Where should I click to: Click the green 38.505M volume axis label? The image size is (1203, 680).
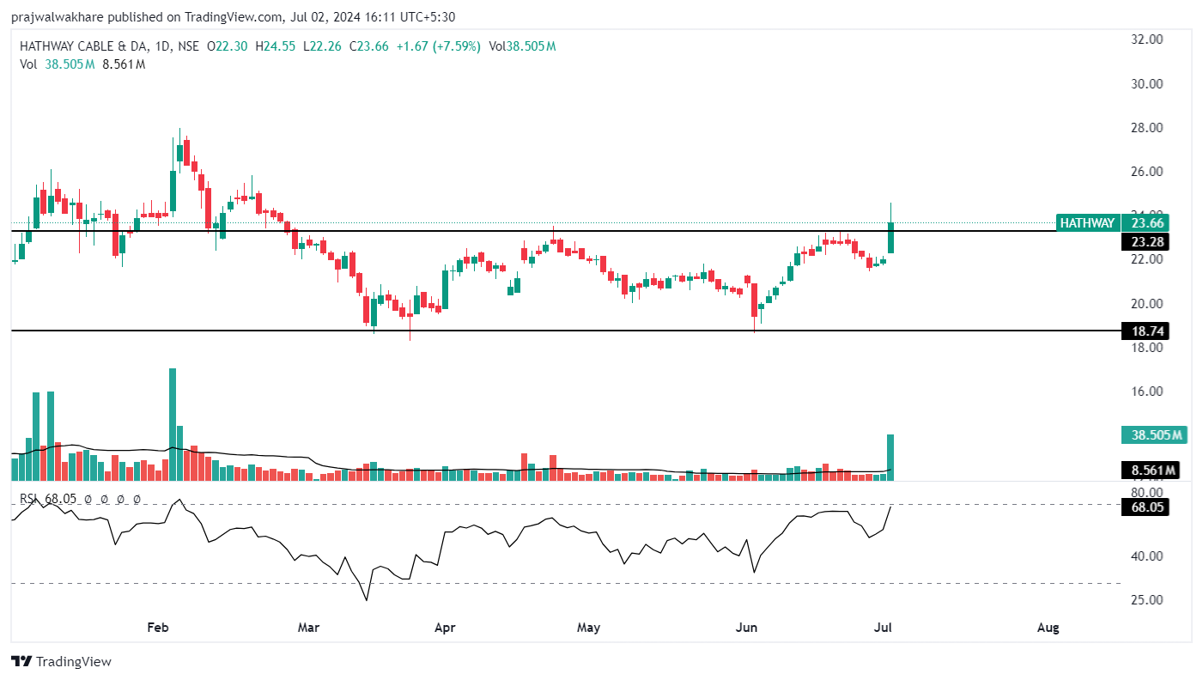[1152, 435]
